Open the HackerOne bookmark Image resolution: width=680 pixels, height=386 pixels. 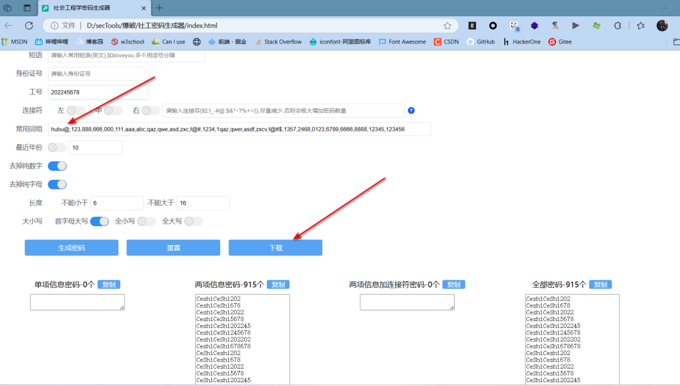click(522, 42)
